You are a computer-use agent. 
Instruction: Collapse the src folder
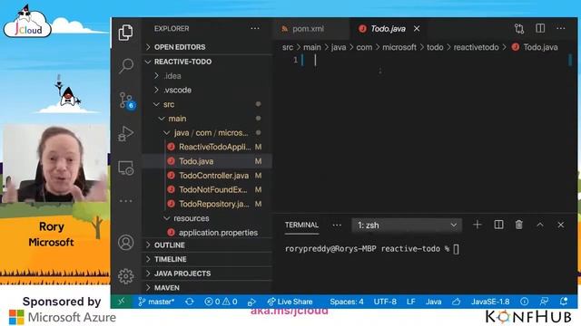point(208,104)
